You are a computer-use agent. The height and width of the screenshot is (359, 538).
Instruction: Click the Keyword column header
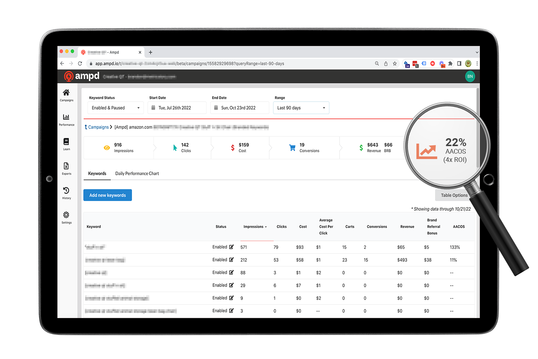tap(94, 227)
